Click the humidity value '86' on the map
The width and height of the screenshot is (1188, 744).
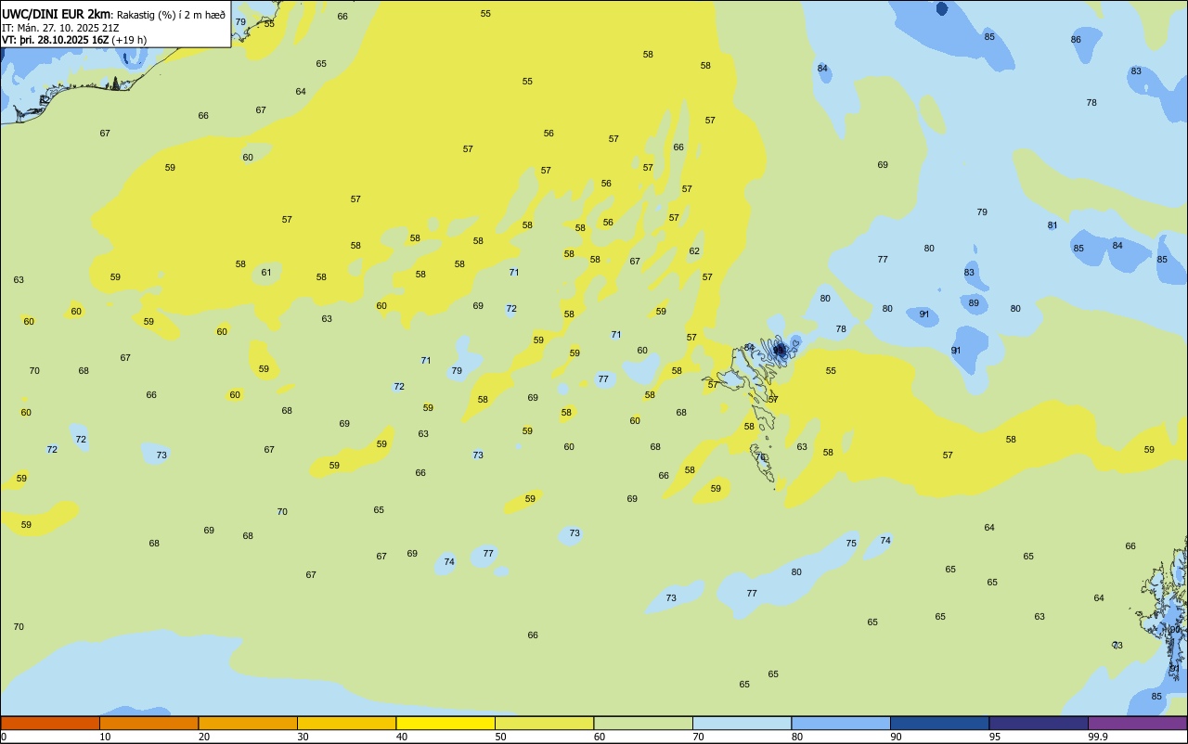1076,40
